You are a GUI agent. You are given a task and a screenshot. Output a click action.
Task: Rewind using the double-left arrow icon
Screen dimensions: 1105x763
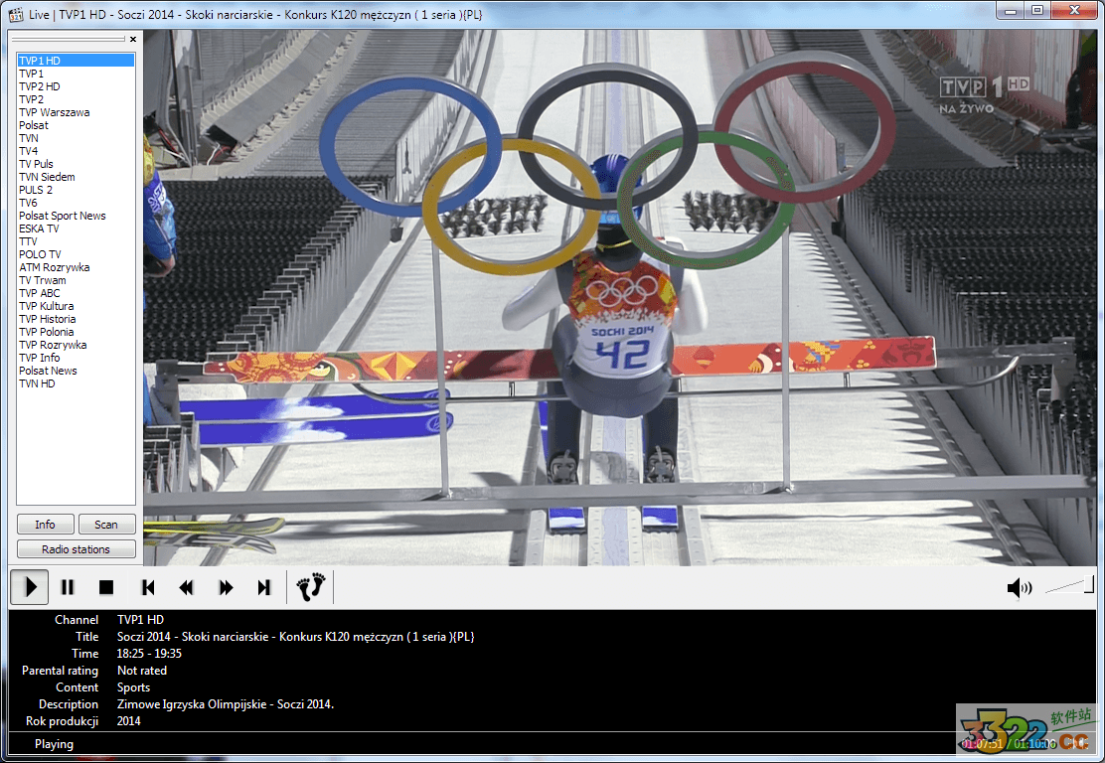click(x=186, y=587)
